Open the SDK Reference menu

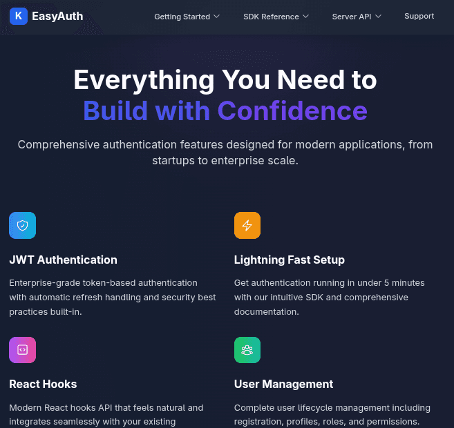[276, 17]
